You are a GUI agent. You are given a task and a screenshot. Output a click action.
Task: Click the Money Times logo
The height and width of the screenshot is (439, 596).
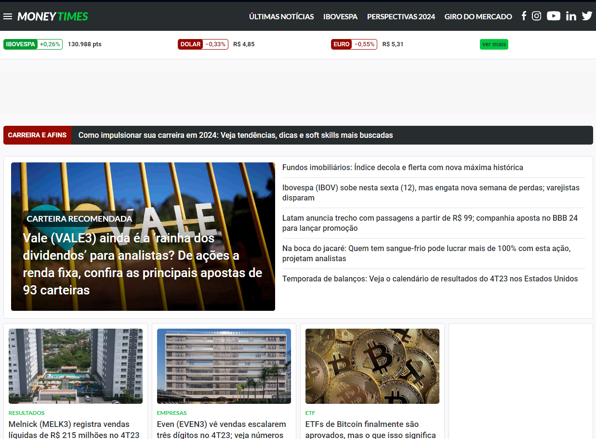(53, 16)
